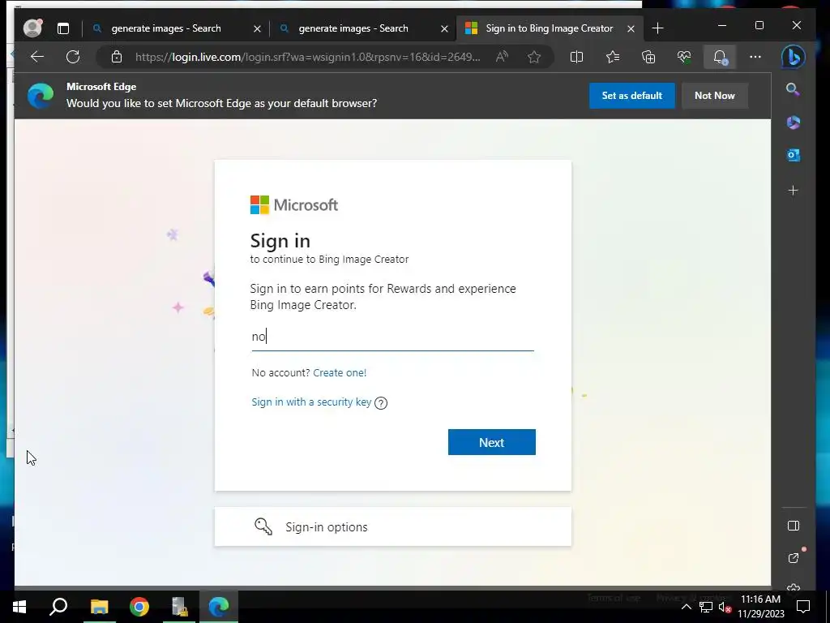
Task: Focus the email input field
Action: pyautogui.click(x=393, y=337)
